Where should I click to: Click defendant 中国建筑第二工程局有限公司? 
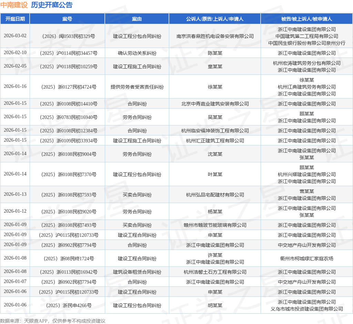coord(307,36)
